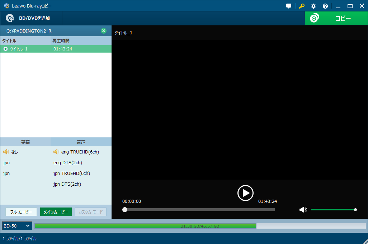Open settings with the gear icon
Image resolution: width=368 pixels, height=244 pixels.
313,6
